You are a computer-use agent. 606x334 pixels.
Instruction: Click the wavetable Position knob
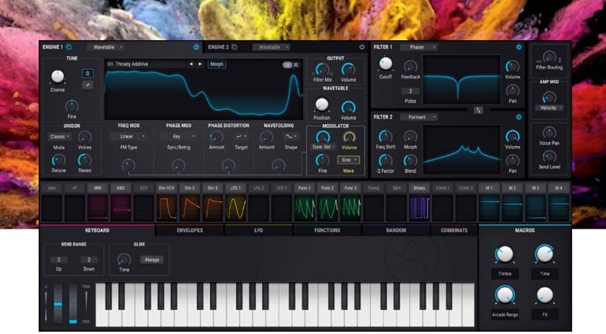[322, 105]
